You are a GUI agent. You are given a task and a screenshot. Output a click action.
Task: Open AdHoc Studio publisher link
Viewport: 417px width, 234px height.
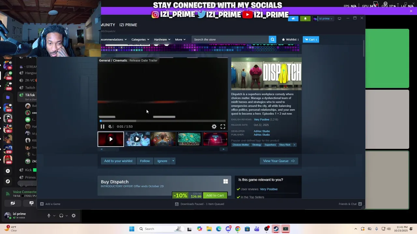click(262, 135)
